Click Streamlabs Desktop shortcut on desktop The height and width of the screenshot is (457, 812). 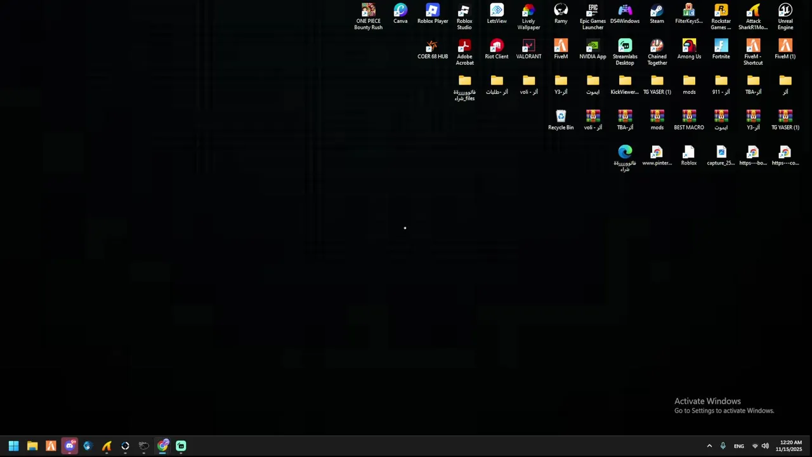(x=625, y=52)
